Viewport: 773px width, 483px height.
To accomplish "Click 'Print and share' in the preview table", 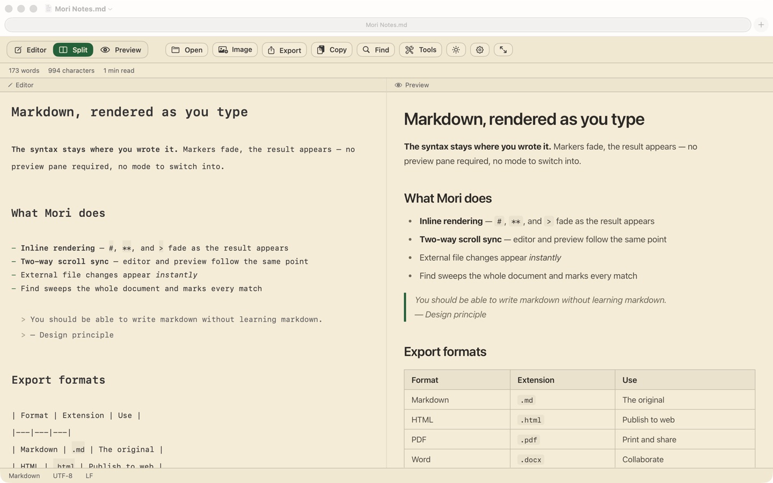I will coord(649,440).
